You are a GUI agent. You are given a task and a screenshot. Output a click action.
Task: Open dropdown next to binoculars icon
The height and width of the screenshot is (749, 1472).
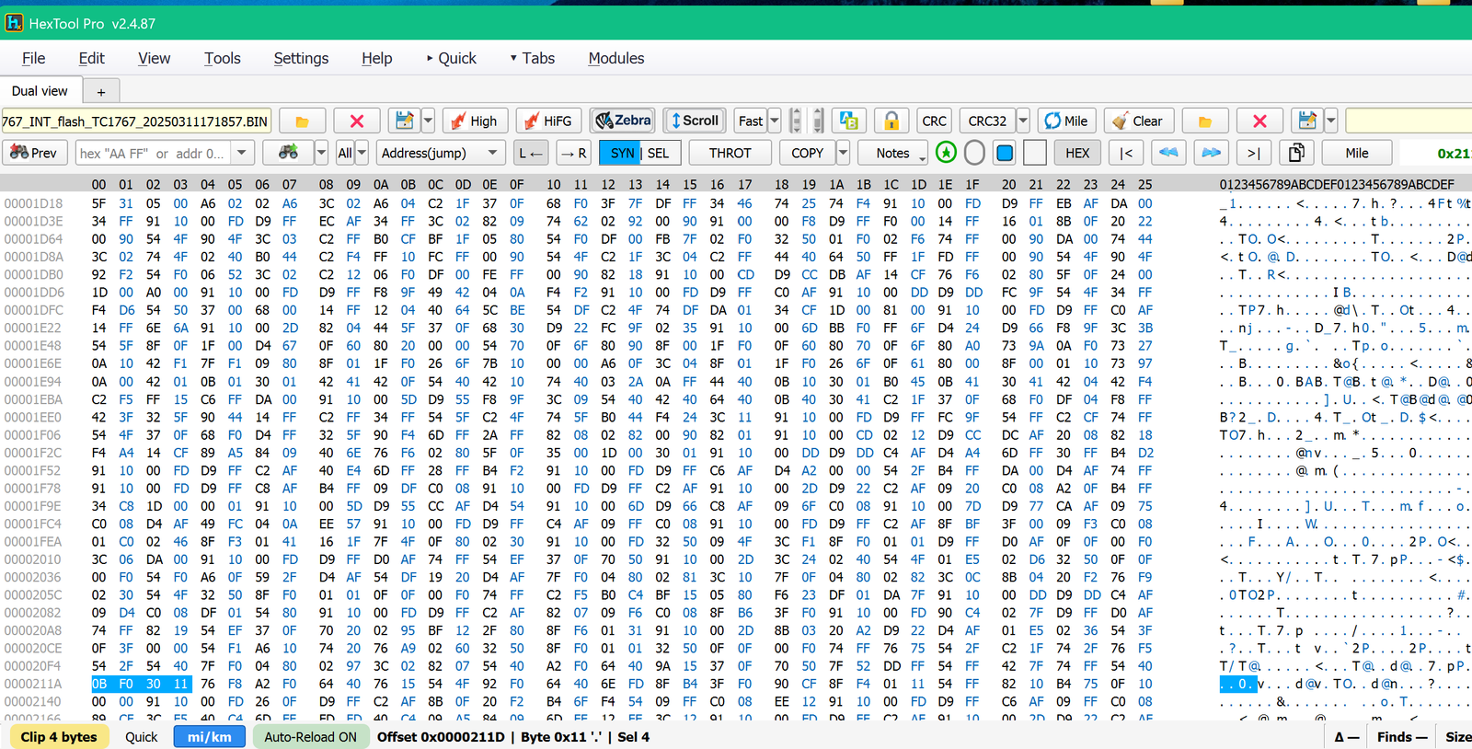(321, 153)
